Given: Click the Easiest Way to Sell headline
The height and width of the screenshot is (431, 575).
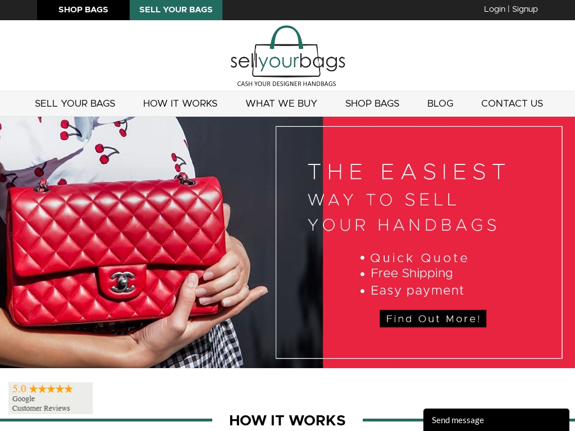Looking at the screenshot, I should coord(407,198).
